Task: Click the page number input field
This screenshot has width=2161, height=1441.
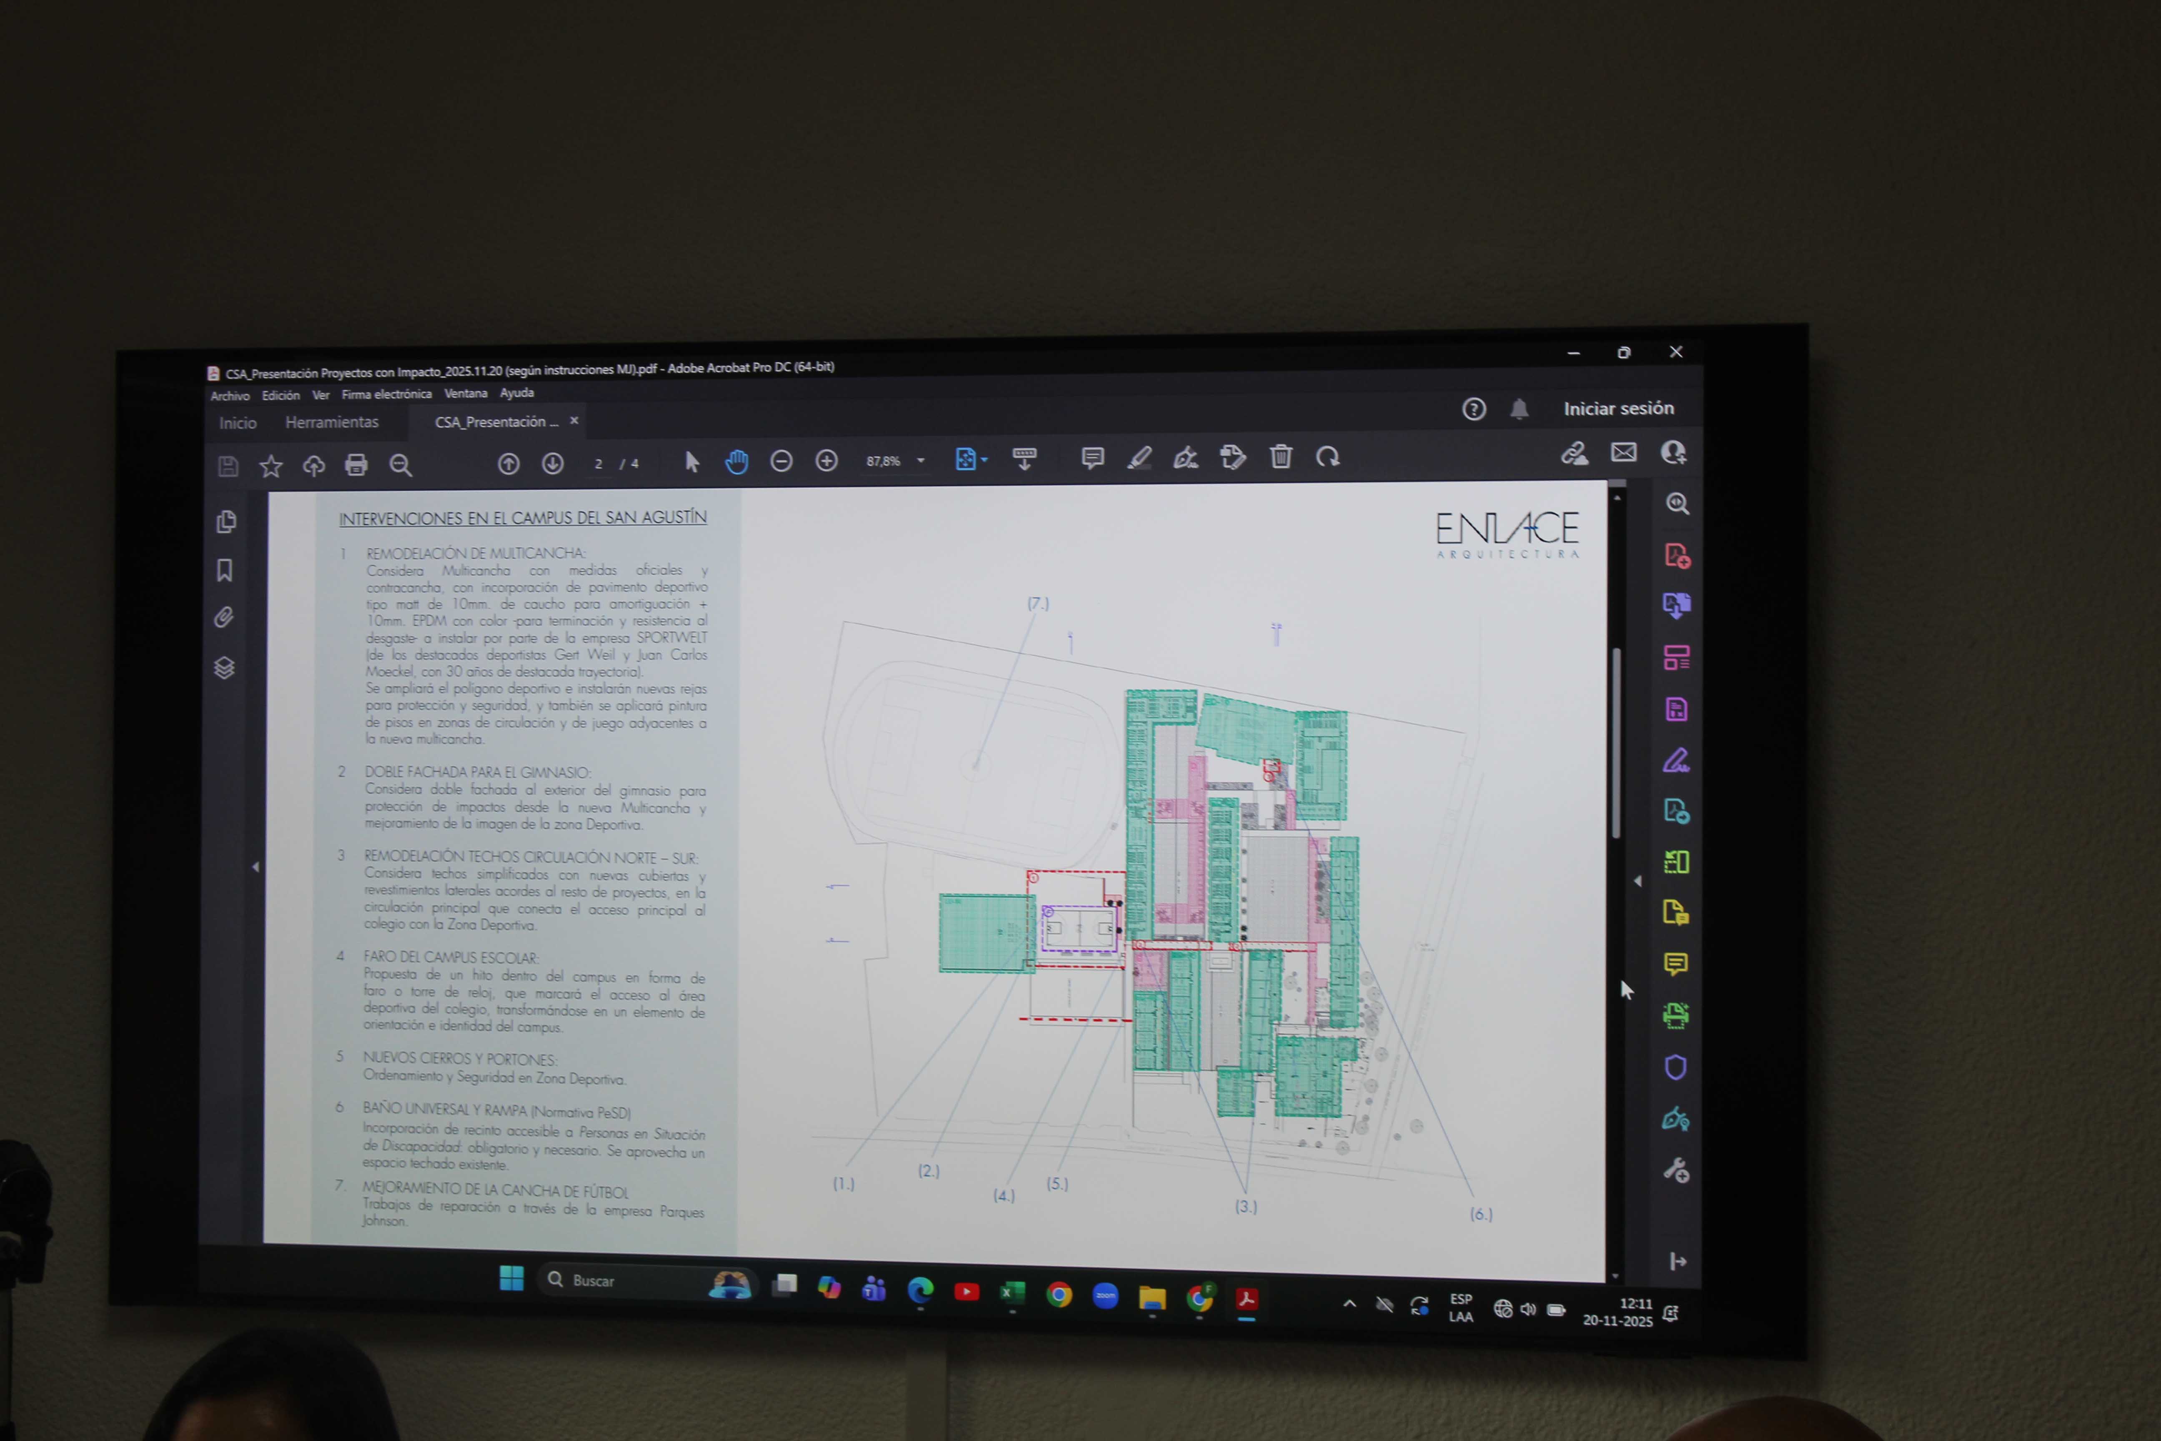Action: (598, 463)
